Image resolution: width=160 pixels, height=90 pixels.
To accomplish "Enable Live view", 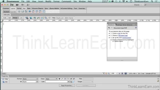I will click(x=21, y=18).
